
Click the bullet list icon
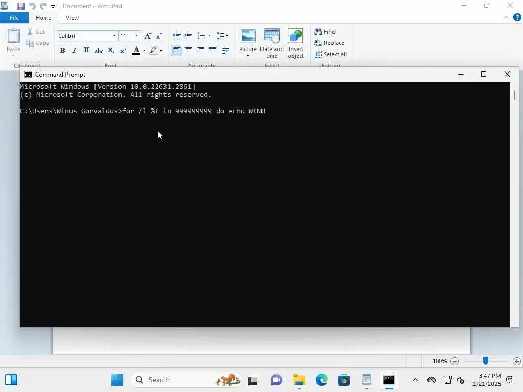[201, 35]
